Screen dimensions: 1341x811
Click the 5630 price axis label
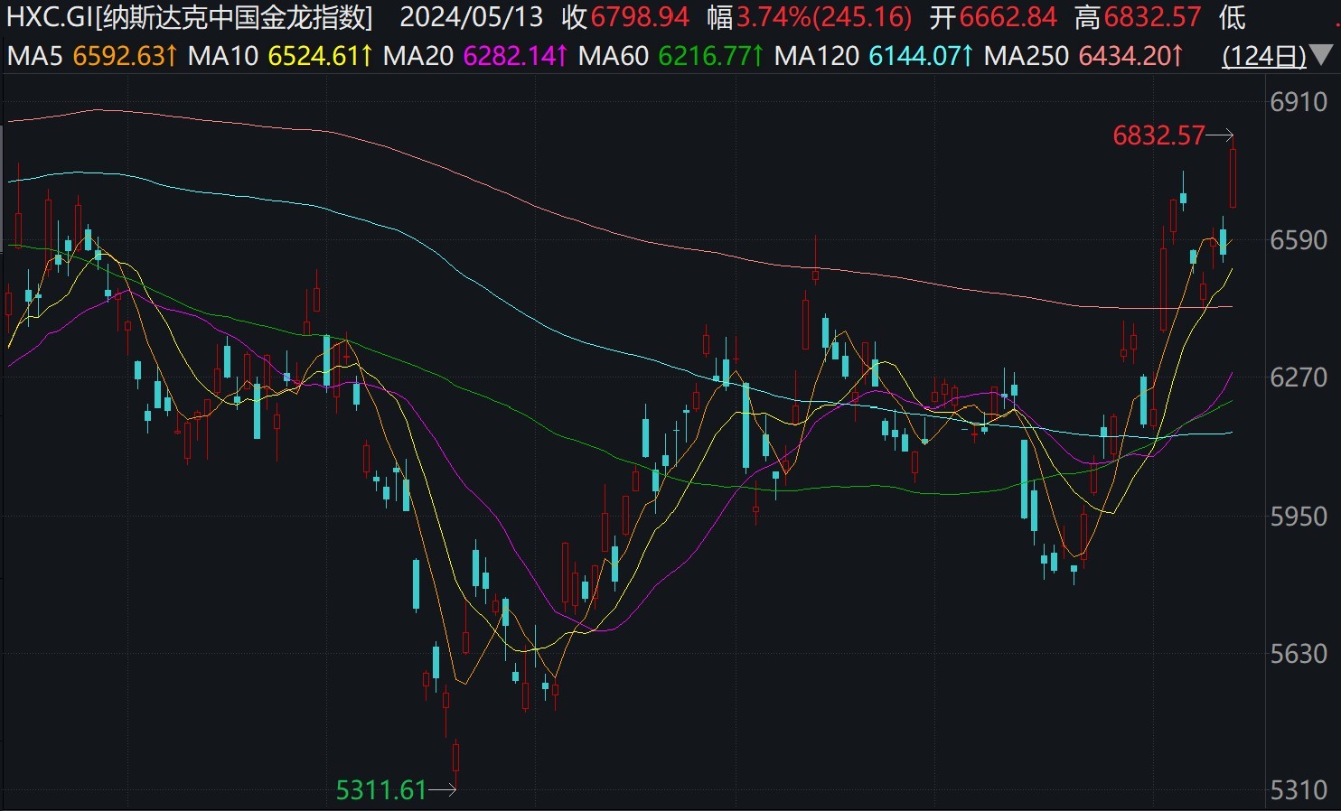(1299, 654)
